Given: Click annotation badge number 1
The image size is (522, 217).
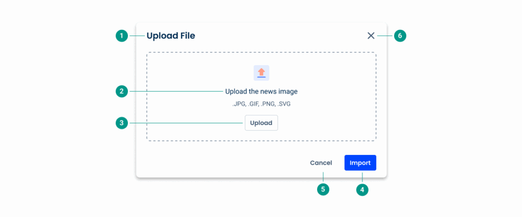Looking at the screenshot, I should point(121,36).
